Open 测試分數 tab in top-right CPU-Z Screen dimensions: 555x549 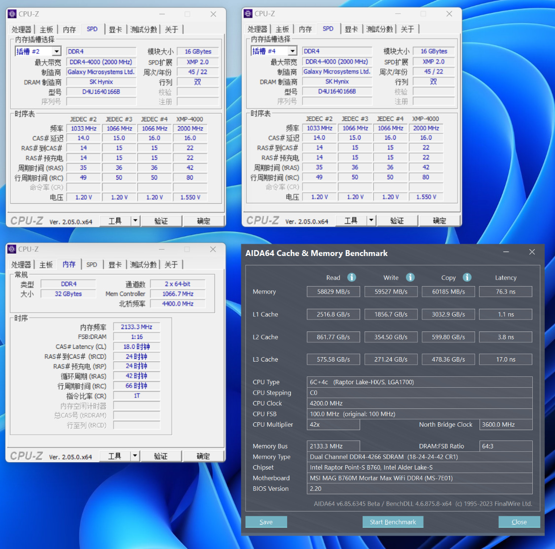tap(379, 29)
